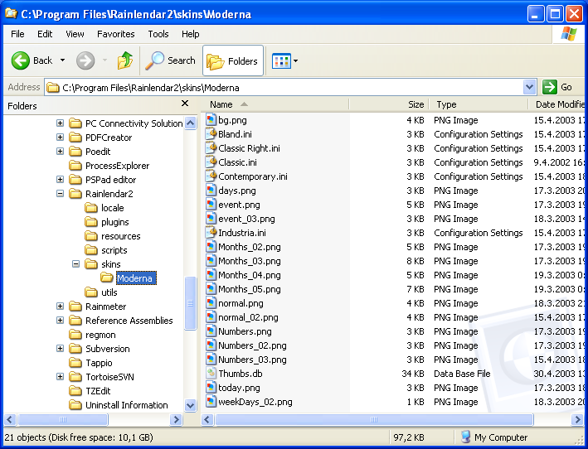Select the bg.png file icon
This screenshot has width=588, height=449.
point(211,120)
